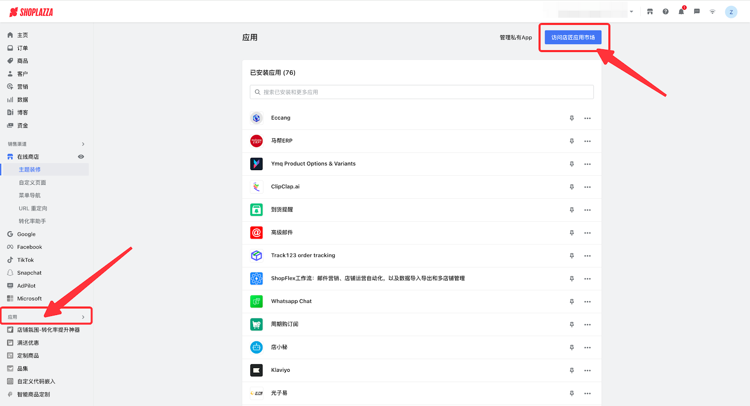Open the Whatsapp Chat app icon

256,301
